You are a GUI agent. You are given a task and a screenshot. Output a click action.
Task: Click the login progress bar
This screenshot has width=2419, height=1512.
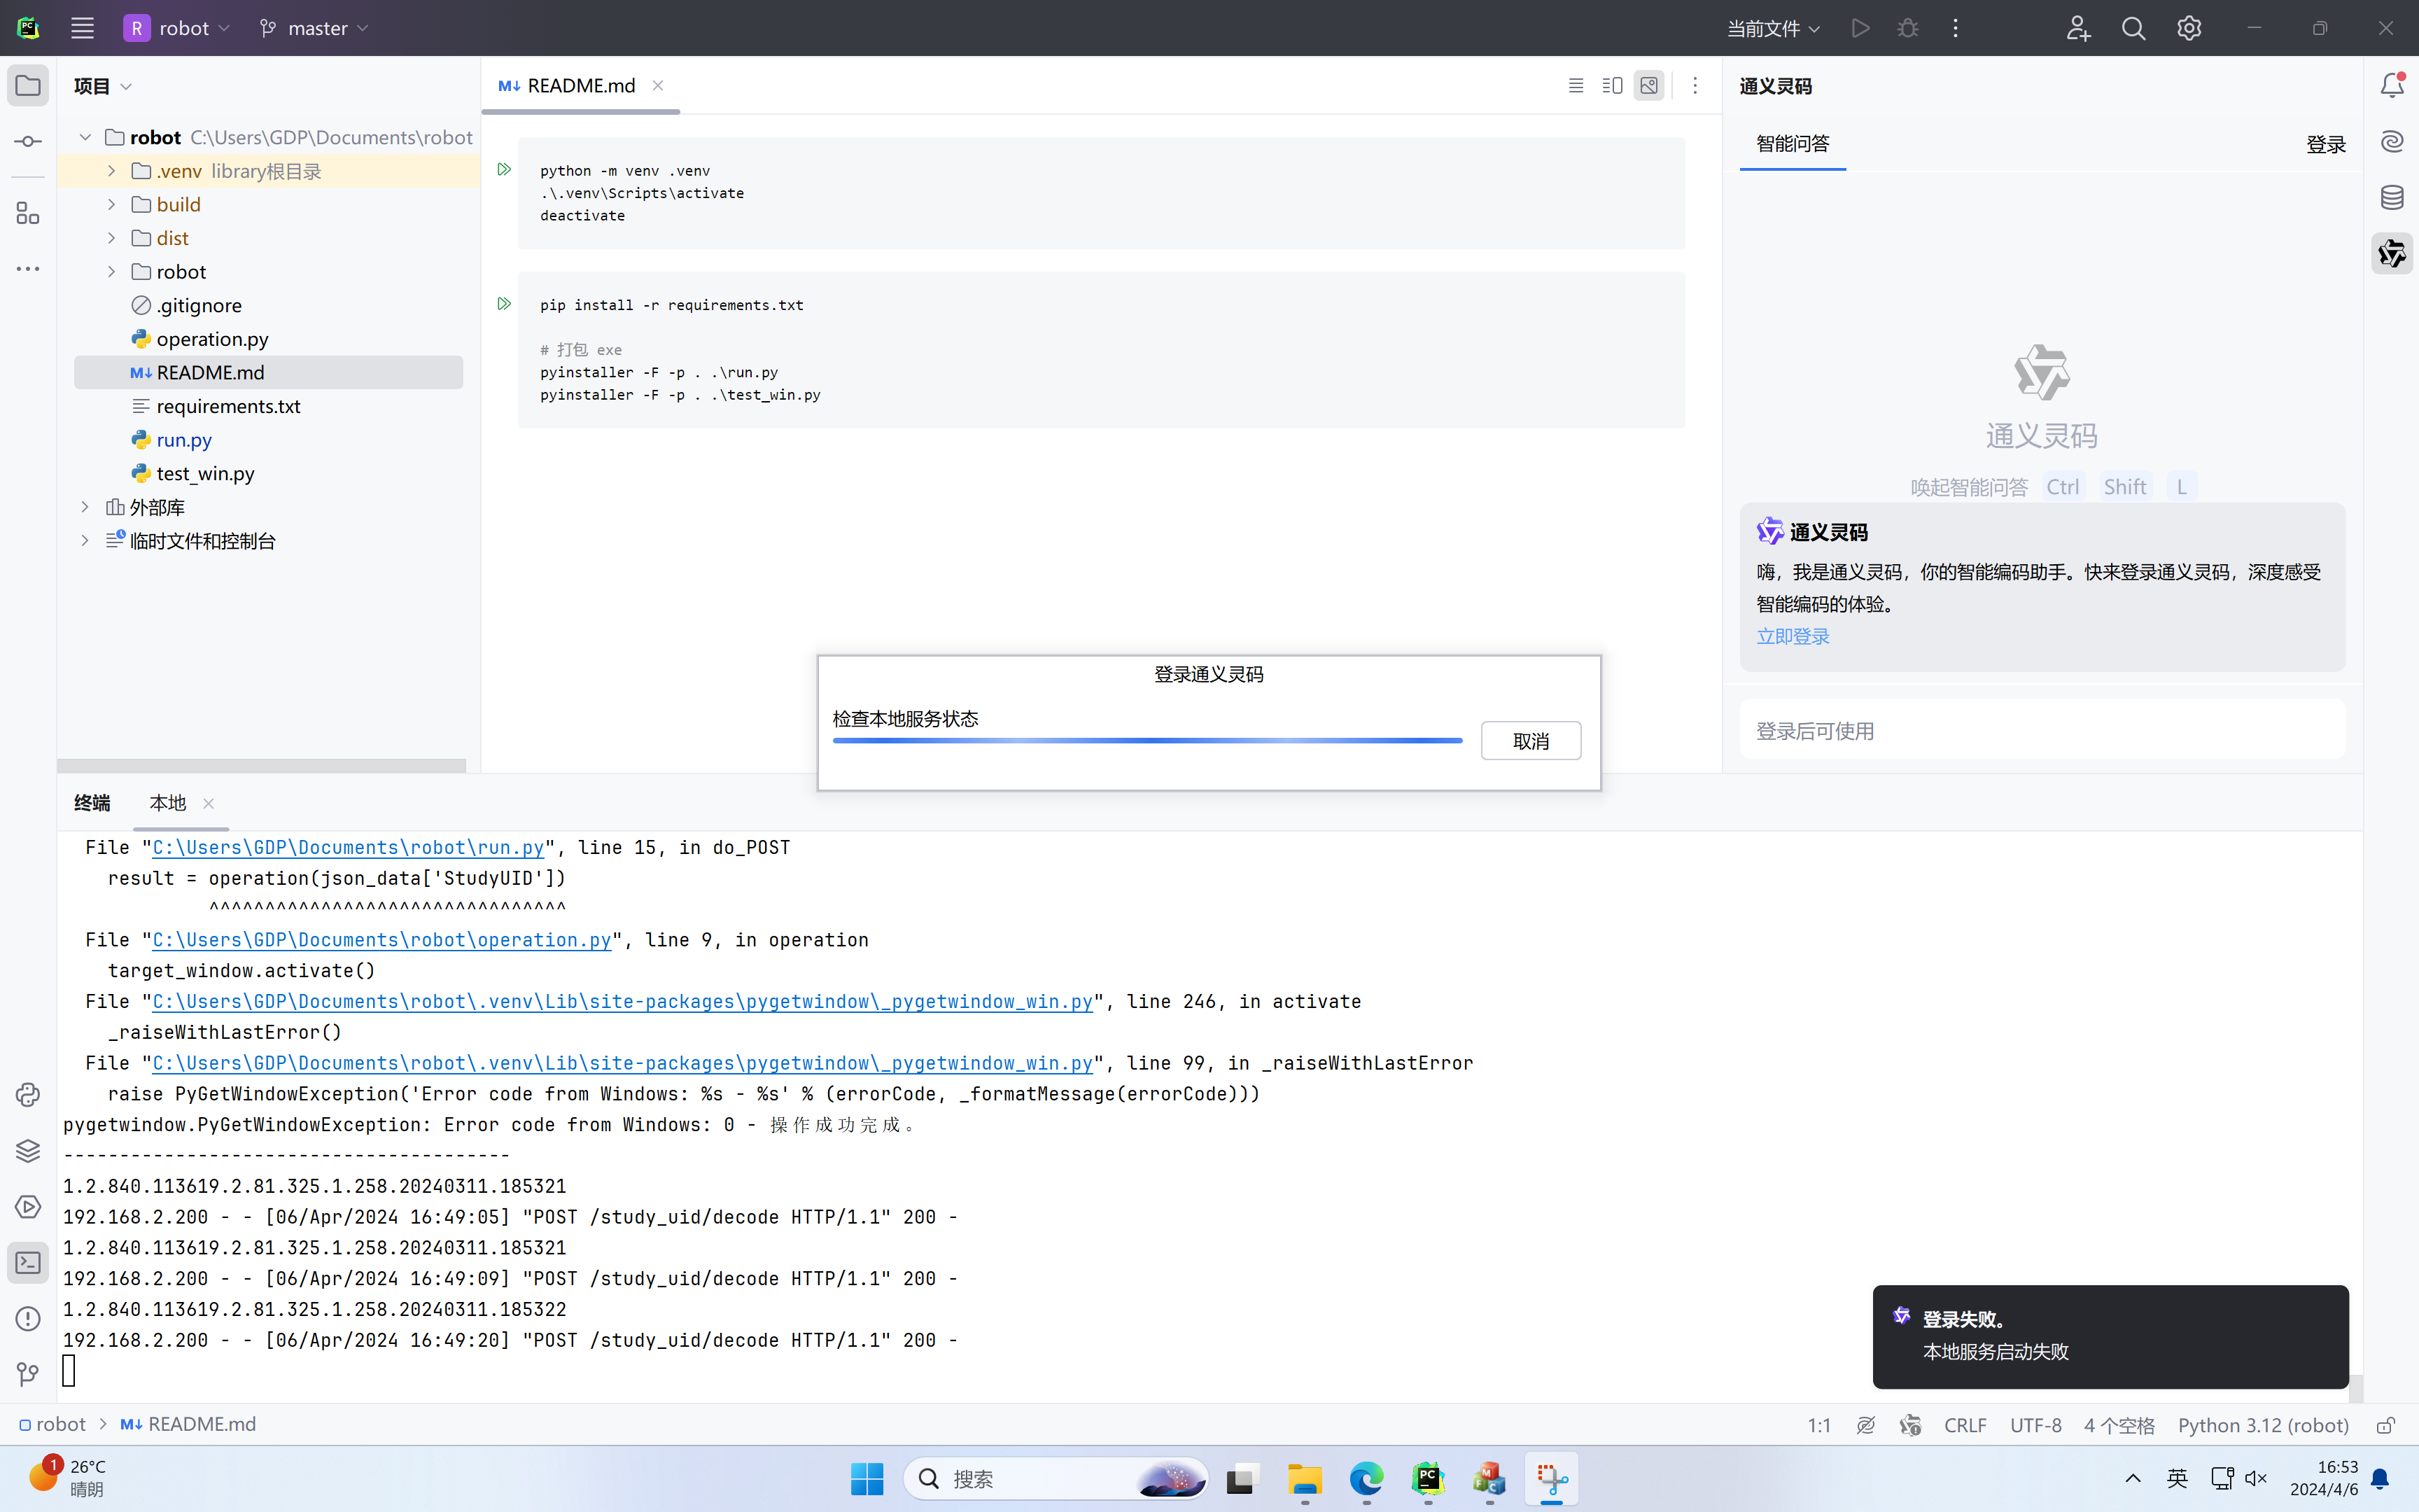(1147, 741)
